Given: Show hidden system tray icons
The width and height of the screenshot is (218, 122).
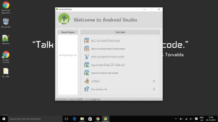Looking at the screenshot, I should 176,119.
